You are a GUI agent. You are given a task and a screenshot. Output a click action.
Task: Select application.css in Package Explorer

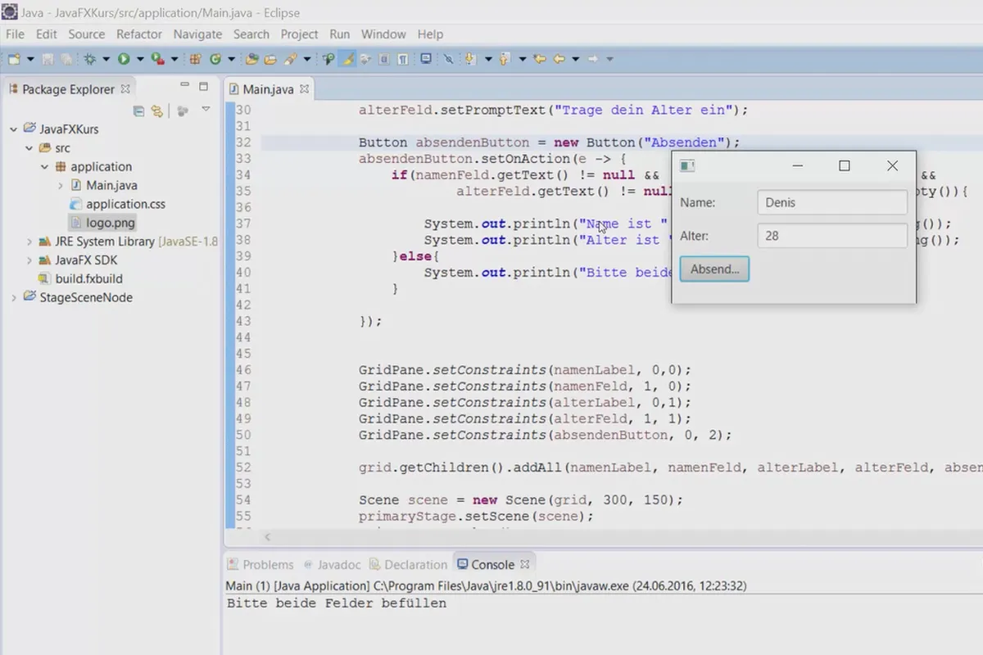(125, 204)
